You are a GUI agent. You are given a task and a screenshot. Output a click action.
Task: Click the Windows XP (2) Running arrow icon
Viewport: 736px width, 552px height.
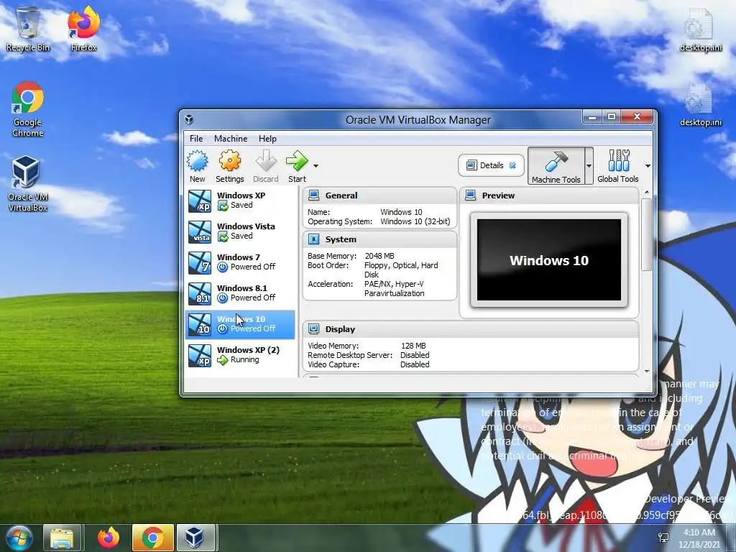click(x=223, y=360)
